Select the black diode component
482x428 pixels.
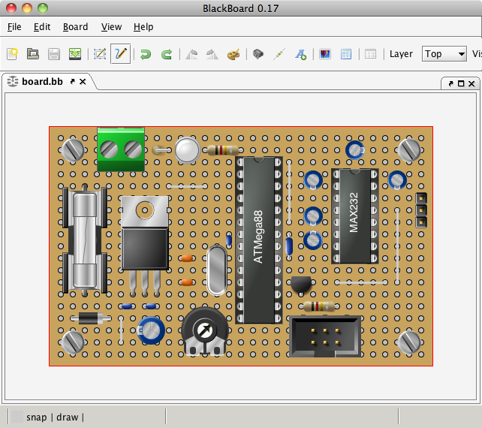(x=91, y=318)
